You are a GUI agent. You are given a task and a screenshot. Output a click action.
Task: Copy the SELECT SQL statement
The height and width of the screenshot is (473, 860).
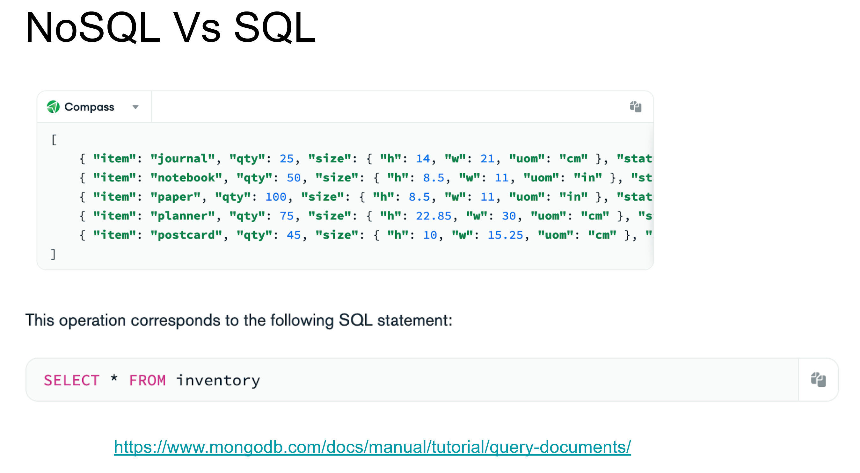[x=818, y=380]
